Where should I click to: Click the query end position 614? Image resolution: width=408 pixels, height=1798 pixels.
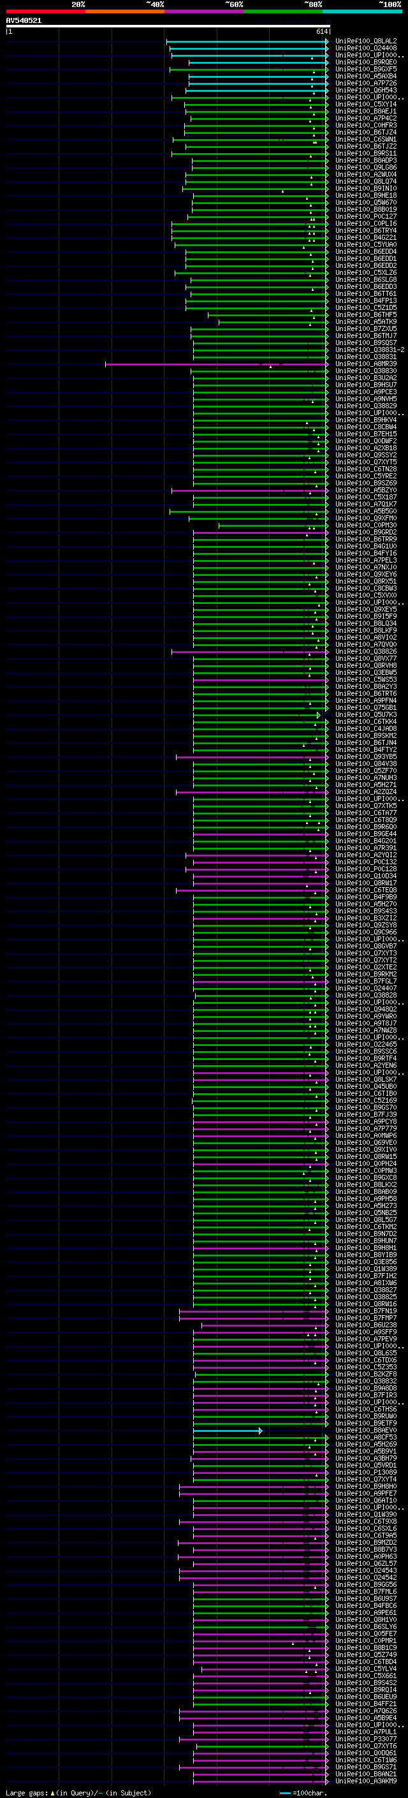point(321,31)
